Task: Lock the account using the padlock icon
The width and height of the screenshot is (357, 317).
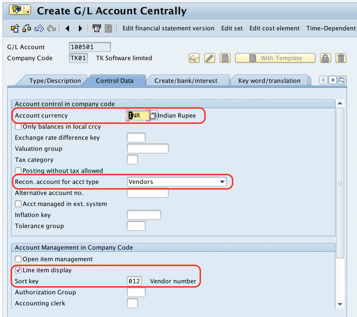Action: tap(325, 58)
